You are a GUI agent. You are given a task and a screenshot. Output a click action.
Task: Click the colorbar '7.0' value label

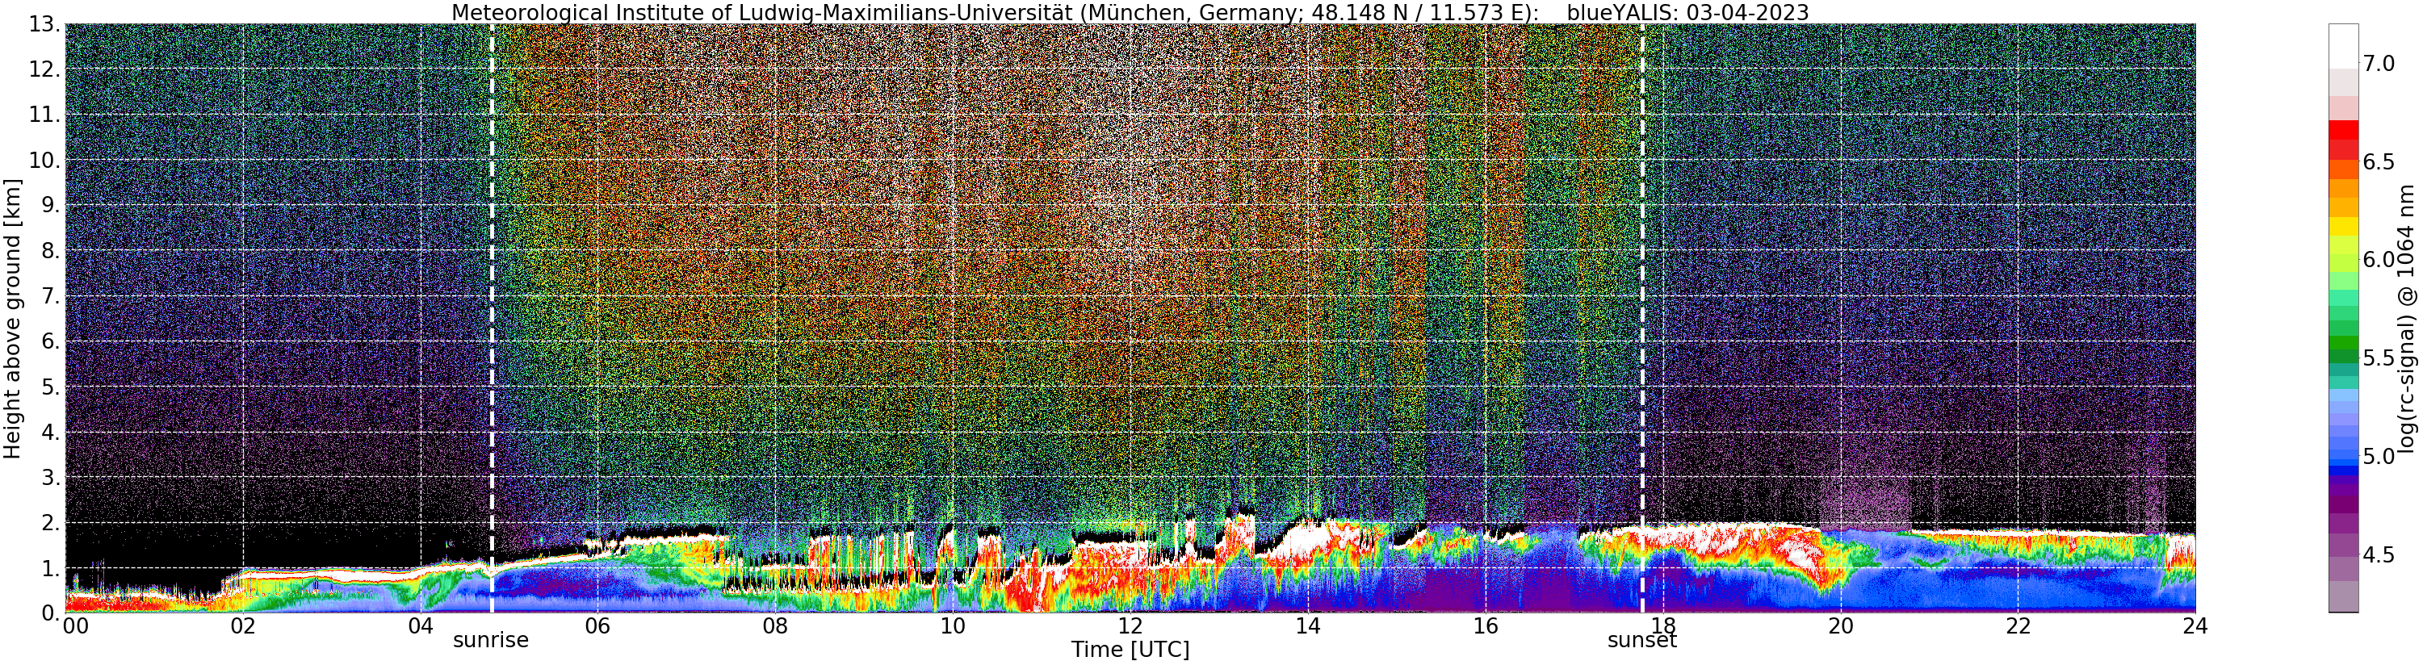coord(2378,64)
